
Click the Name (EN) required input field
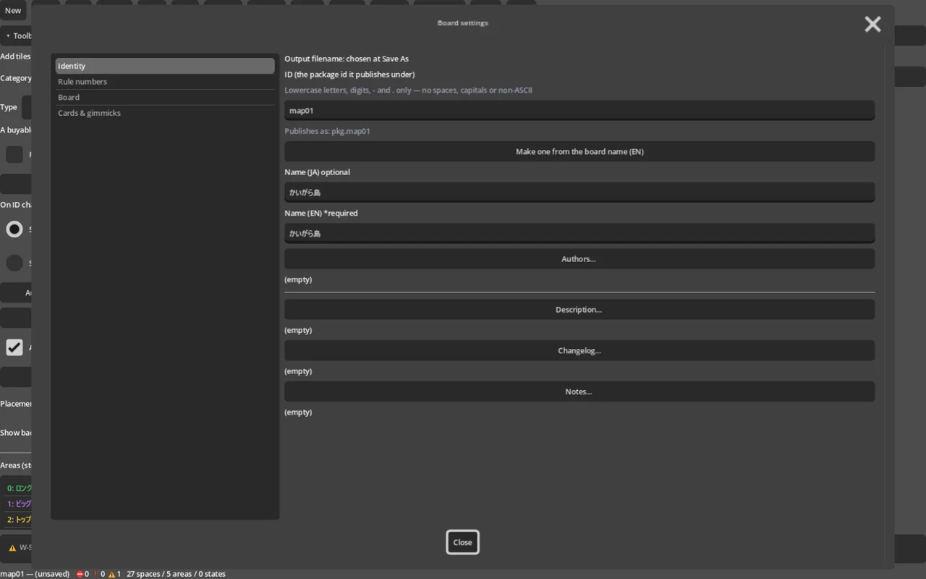(x=579, y=233)
